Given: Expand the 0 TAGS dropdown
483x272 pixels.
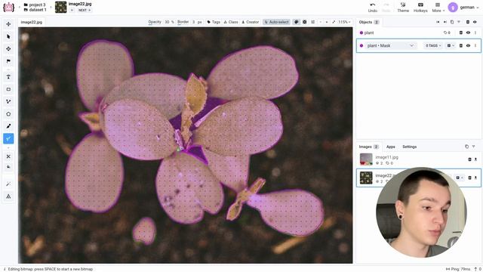Looking at the screenshot, I should 433,45.
